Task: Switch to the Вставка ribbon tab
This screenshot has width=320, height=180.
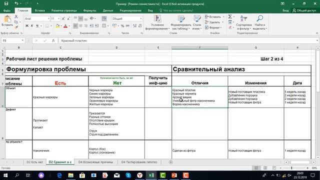Action: tap(40, 10)
